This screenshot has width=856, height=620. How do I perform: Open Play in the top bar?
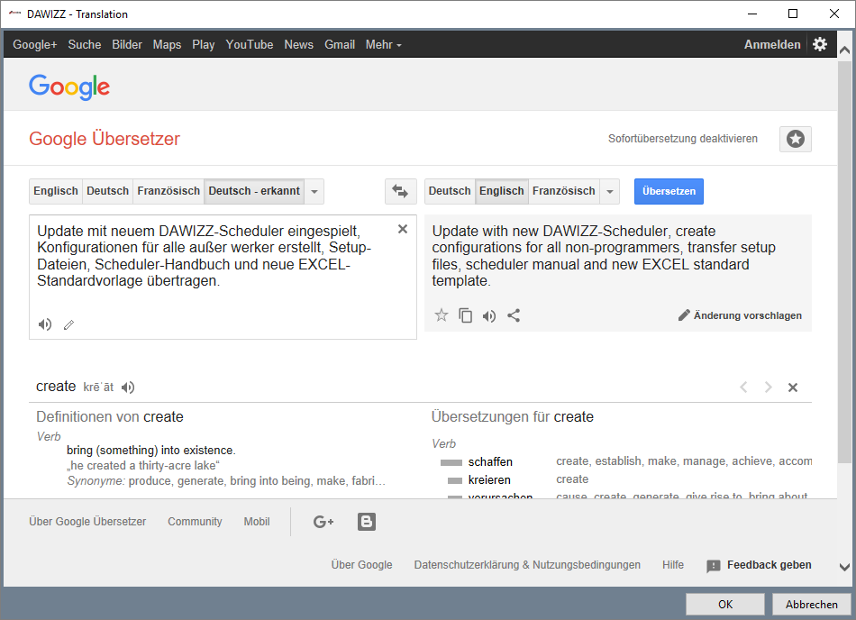(x=204, y=45)
